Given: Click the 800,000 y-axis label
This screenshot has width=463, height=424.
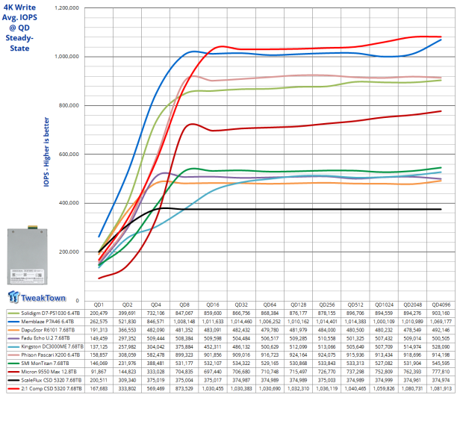Looking at the screenshot, I should (69, 105).
